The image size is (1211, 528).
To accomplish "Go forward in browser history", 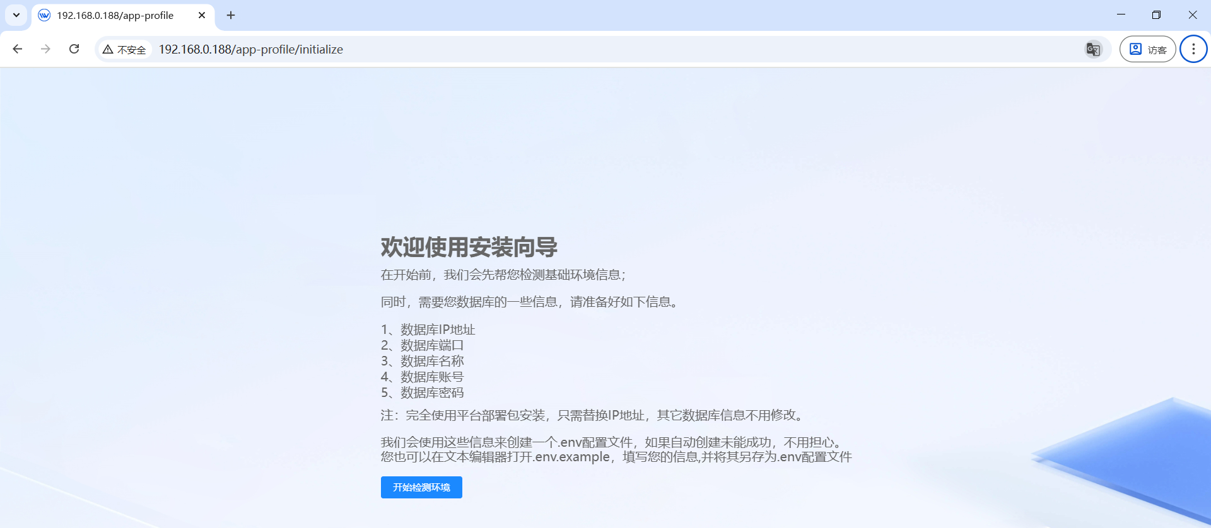I will [45, 49].
